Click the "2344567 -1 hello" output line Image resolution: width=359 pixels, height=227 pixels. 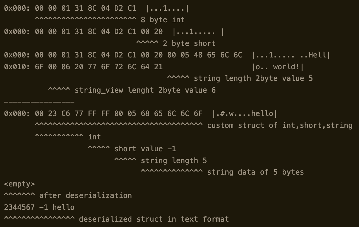[x=39, y=208]
